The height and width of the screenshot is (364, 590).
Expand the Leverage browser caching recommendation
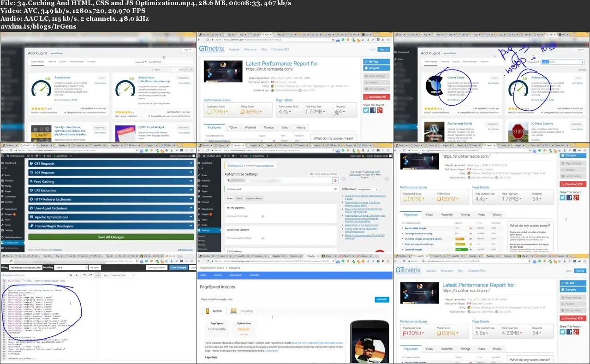click(419, 233)
